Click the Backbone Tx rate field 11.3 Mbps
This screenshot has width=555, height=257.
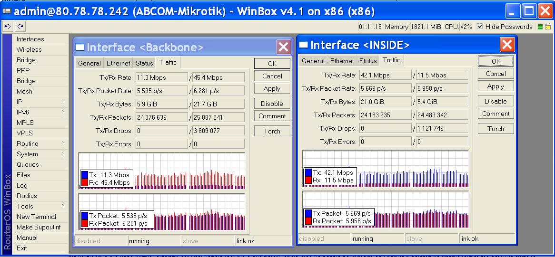162,77
